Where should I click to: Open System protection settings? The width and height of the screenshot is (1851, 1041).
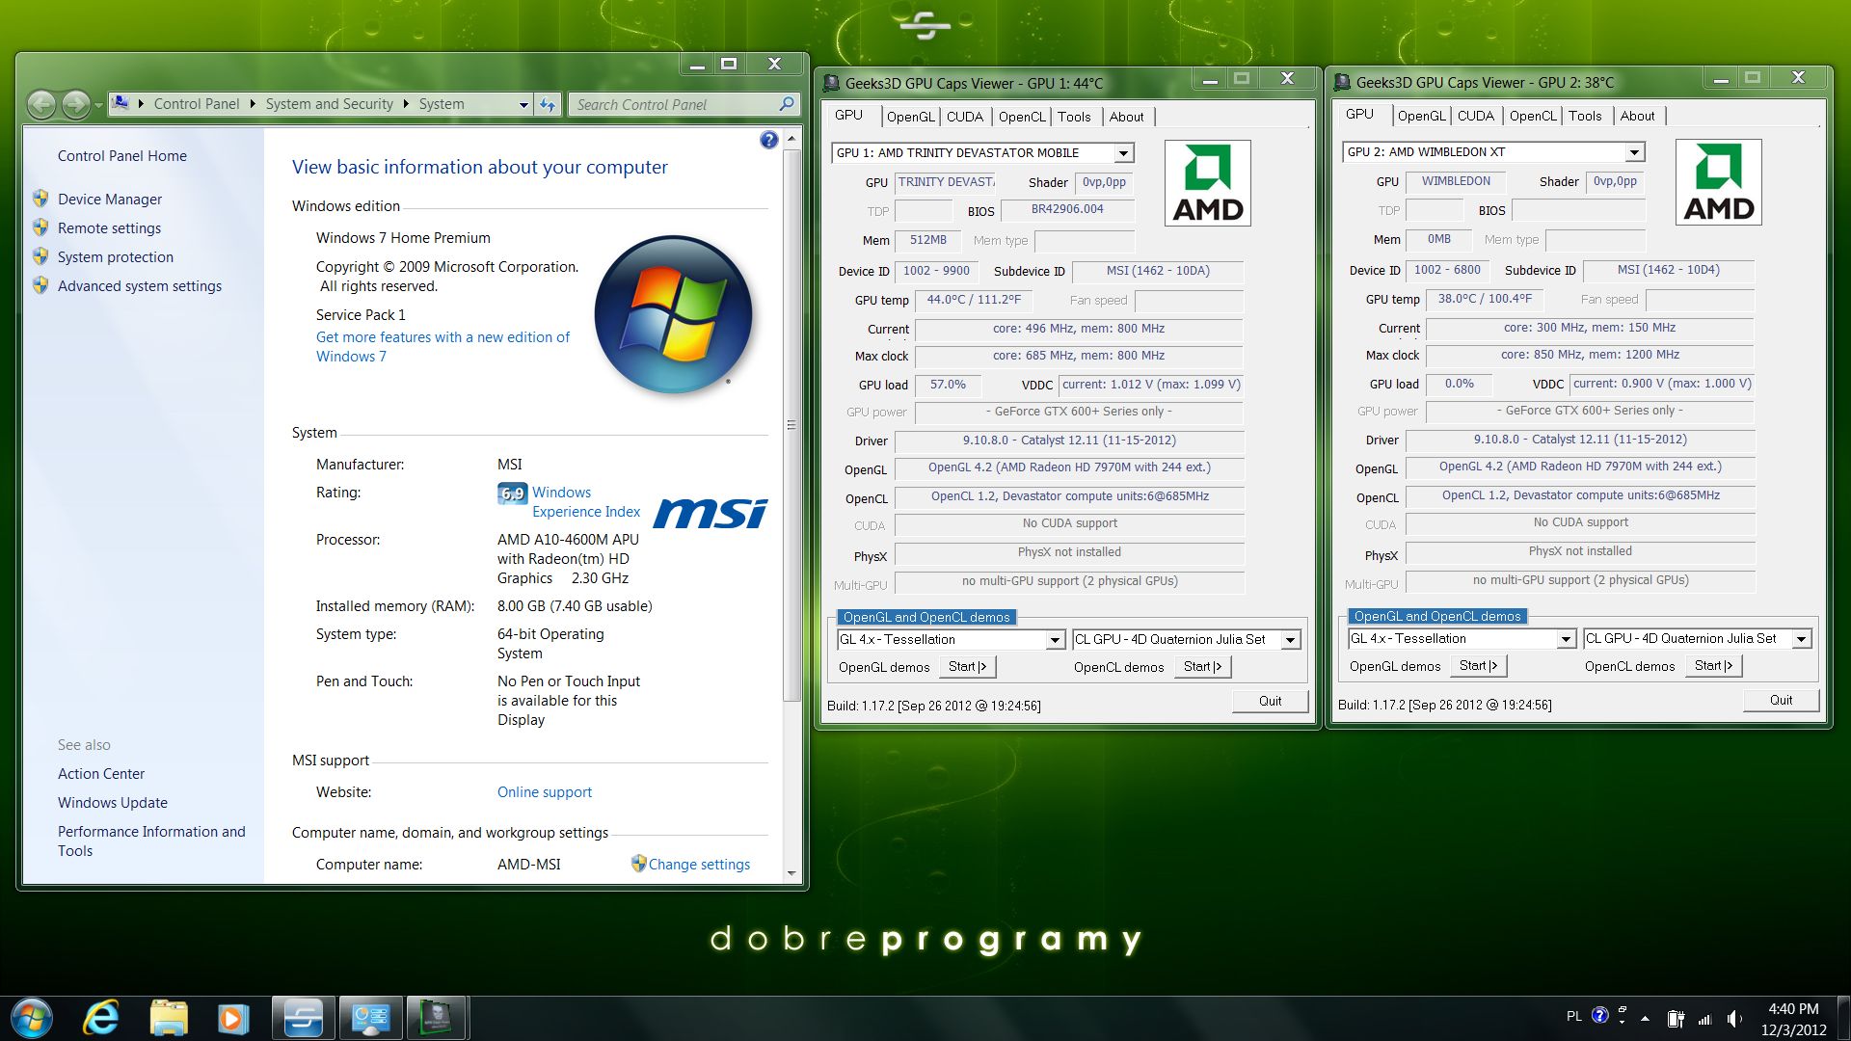tap(116, 257)
